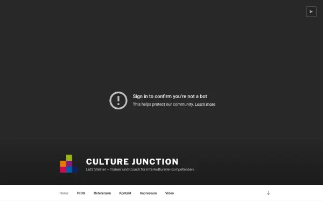
Task: Click the tagline "Lutz Steiner – Trainer und Coach"
Action: (x=113, y=169)
